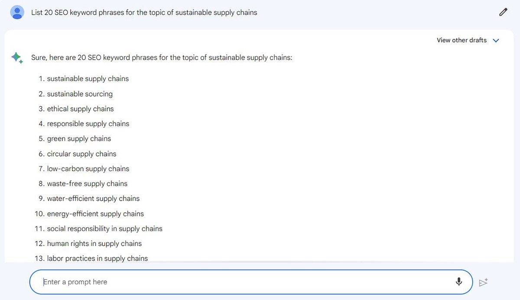
Task: Expand the drafts chevron arrow
Action: (496, 40)
